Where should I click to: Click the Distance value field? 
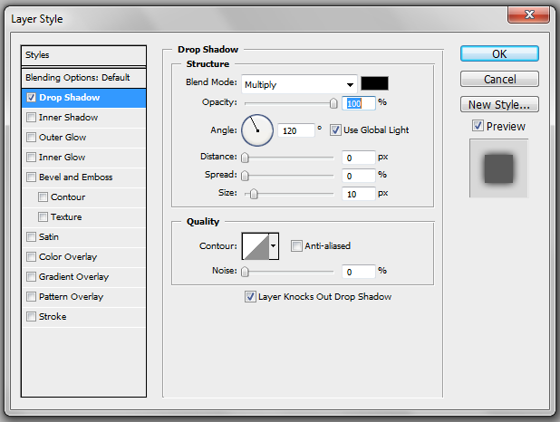[359, 158]
